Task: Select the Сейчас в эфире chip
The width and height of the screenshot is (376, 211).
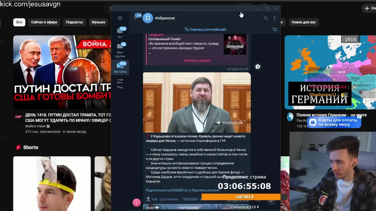Action: 44,22
